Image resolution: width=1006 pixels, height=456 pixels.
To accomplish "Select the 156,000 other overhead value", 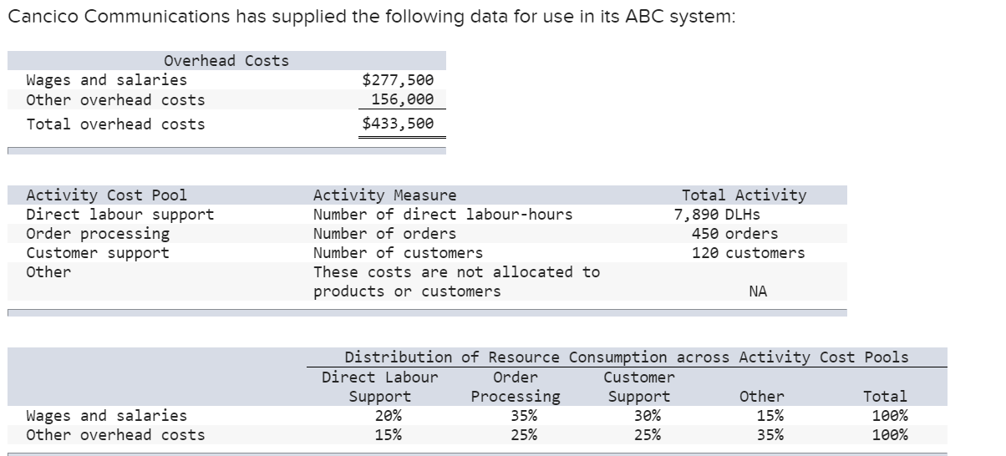I will [403, 100].
